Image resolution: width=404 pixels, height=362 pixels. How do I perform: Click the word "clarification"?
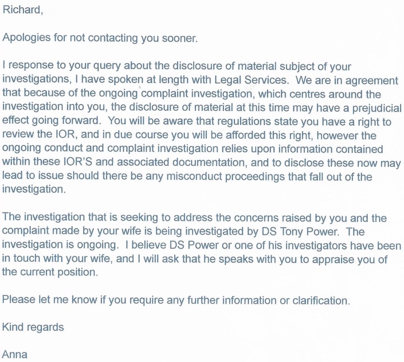coord(320,300)
